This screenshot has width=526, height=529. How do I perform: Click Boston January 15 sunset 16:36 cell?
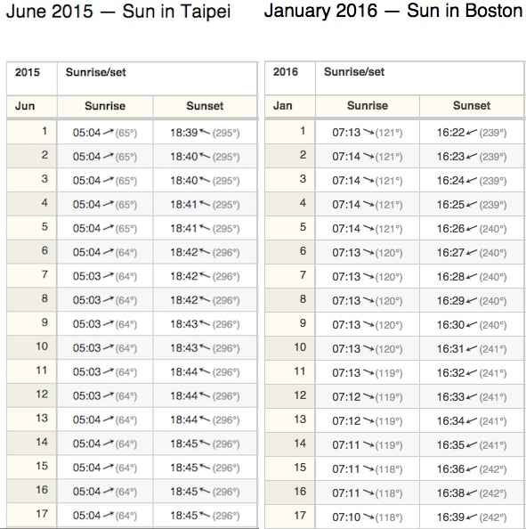tap(472, 469)
